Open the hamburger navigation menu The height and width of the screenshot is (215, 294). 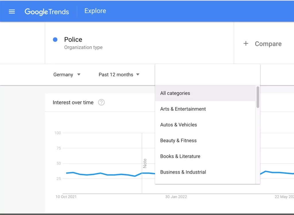click(x=11, y=11)
